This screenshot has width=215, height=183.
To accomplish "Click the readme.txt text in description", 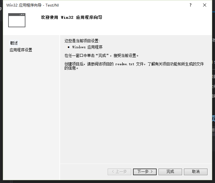I will pos(125,64).
